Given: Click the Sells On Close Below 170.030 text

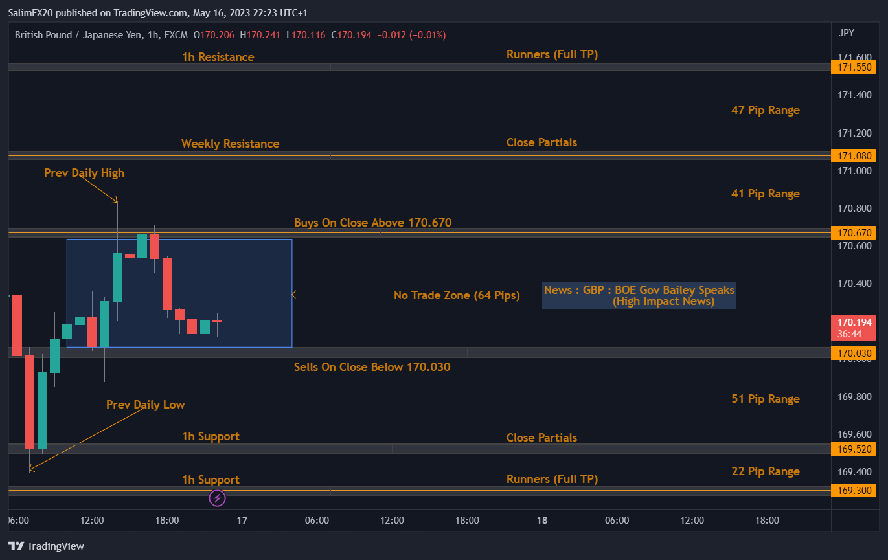Looking at the screenshot, I should (372, 367).
